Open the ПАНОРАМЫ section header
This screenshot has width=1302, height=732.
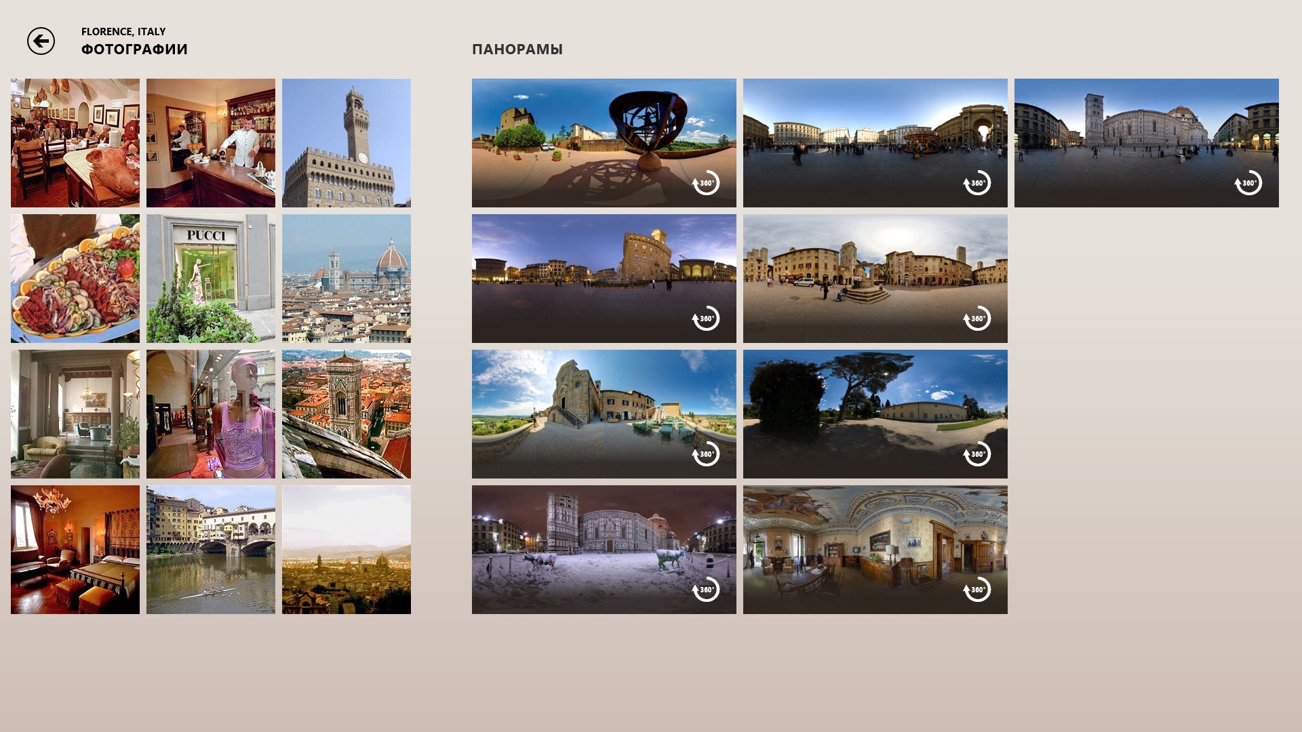point(517,49)
